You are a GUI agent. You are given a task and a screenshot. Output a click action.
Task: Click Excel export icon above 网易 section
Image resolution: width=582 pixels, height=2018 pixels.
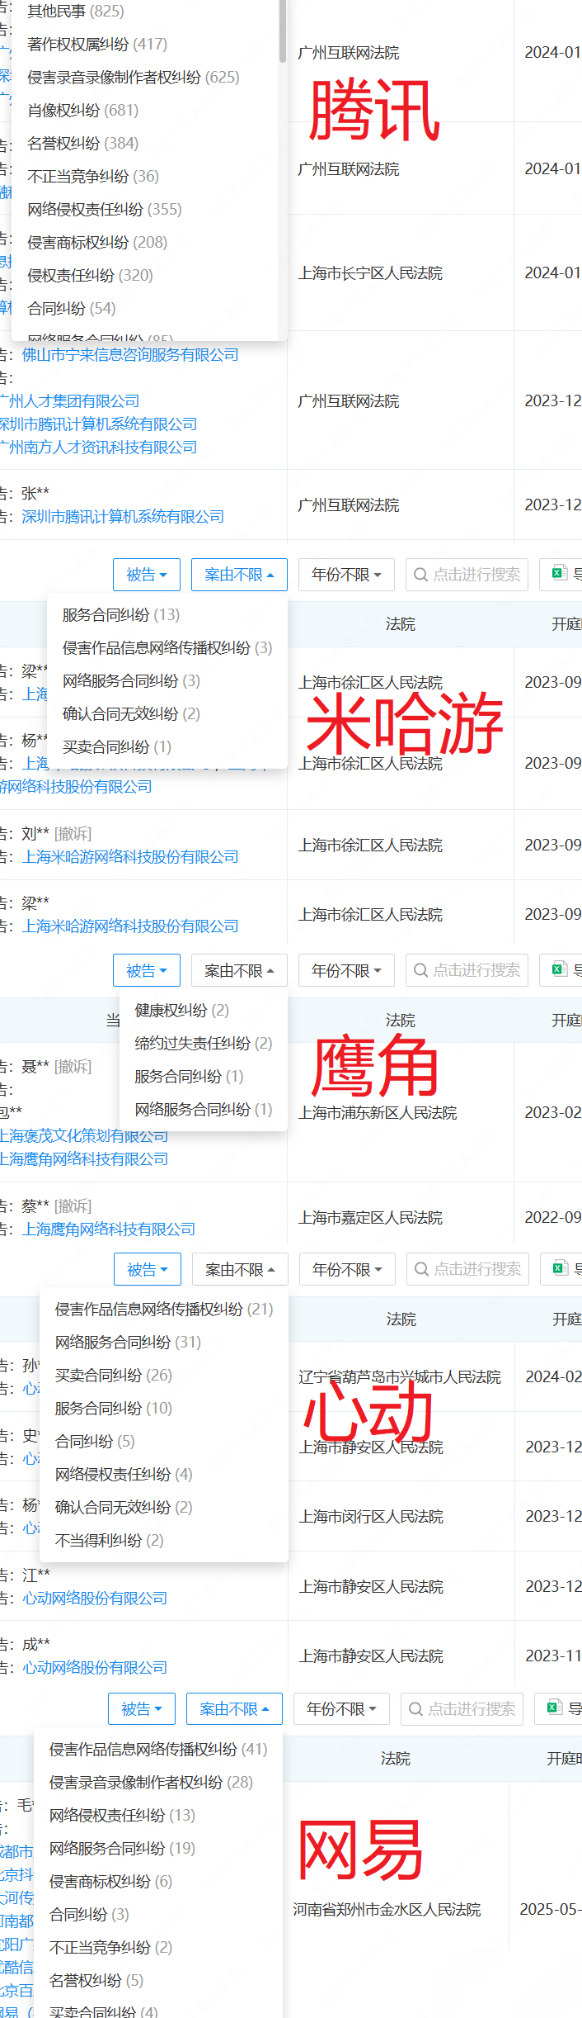[x=555, y=1708]
